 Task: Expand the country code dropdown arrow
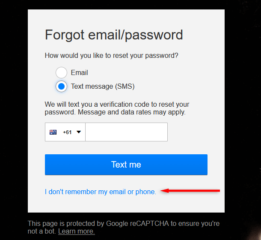pos(79,132)
